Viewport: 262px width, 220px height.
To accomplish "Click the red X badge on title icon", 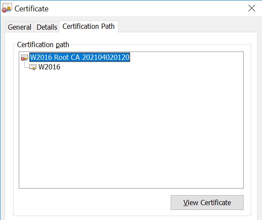I will pyautogui.click(x=4, y=10).
